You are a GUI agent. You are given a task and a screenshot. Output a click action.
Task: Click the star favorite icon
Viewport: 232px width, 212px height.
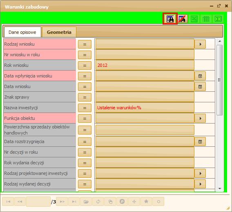(x=146, y=201)
